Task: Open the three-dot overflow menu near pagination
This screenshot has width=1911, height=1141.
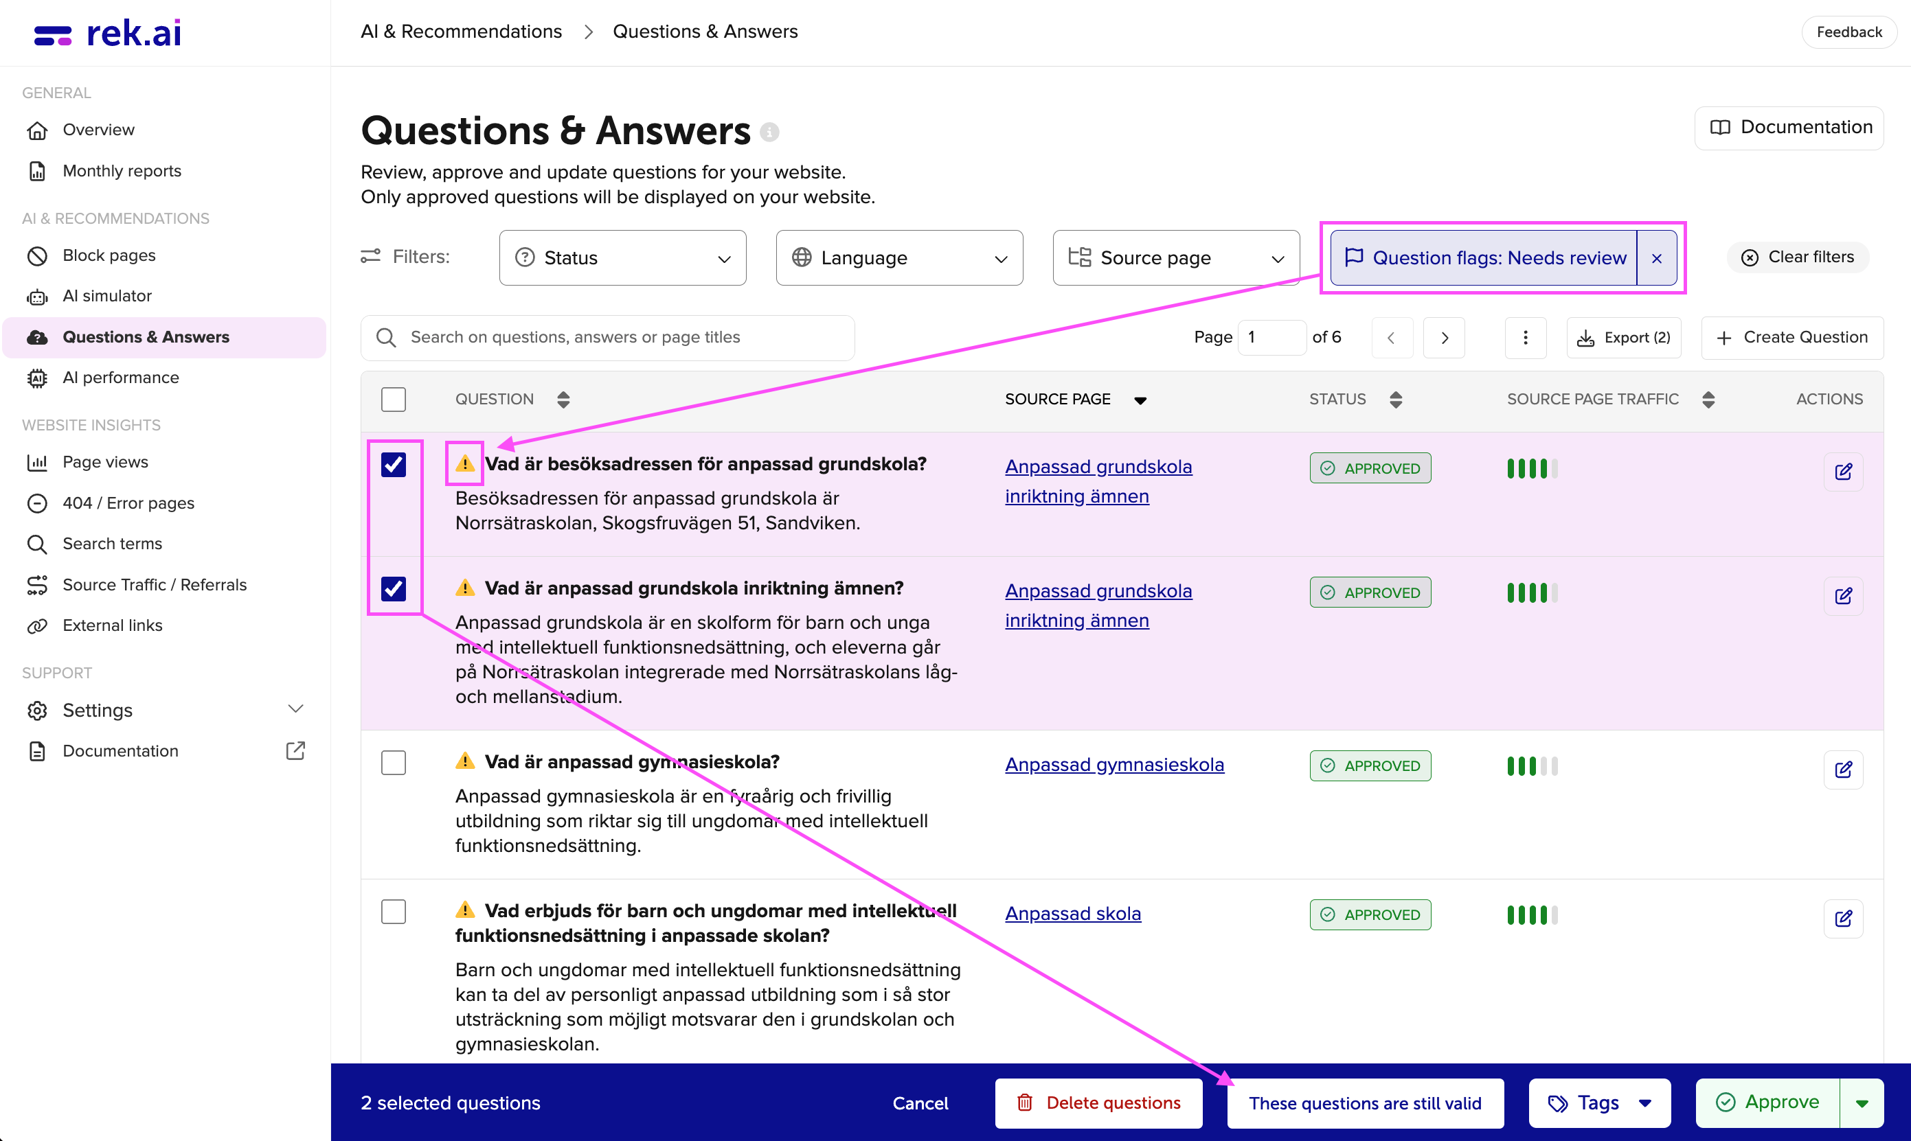Action: tap(1526, 337)
